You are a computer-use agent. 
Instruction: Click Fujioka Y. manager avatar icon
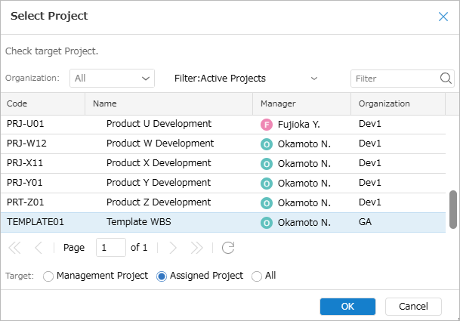[x=267, y=125]
